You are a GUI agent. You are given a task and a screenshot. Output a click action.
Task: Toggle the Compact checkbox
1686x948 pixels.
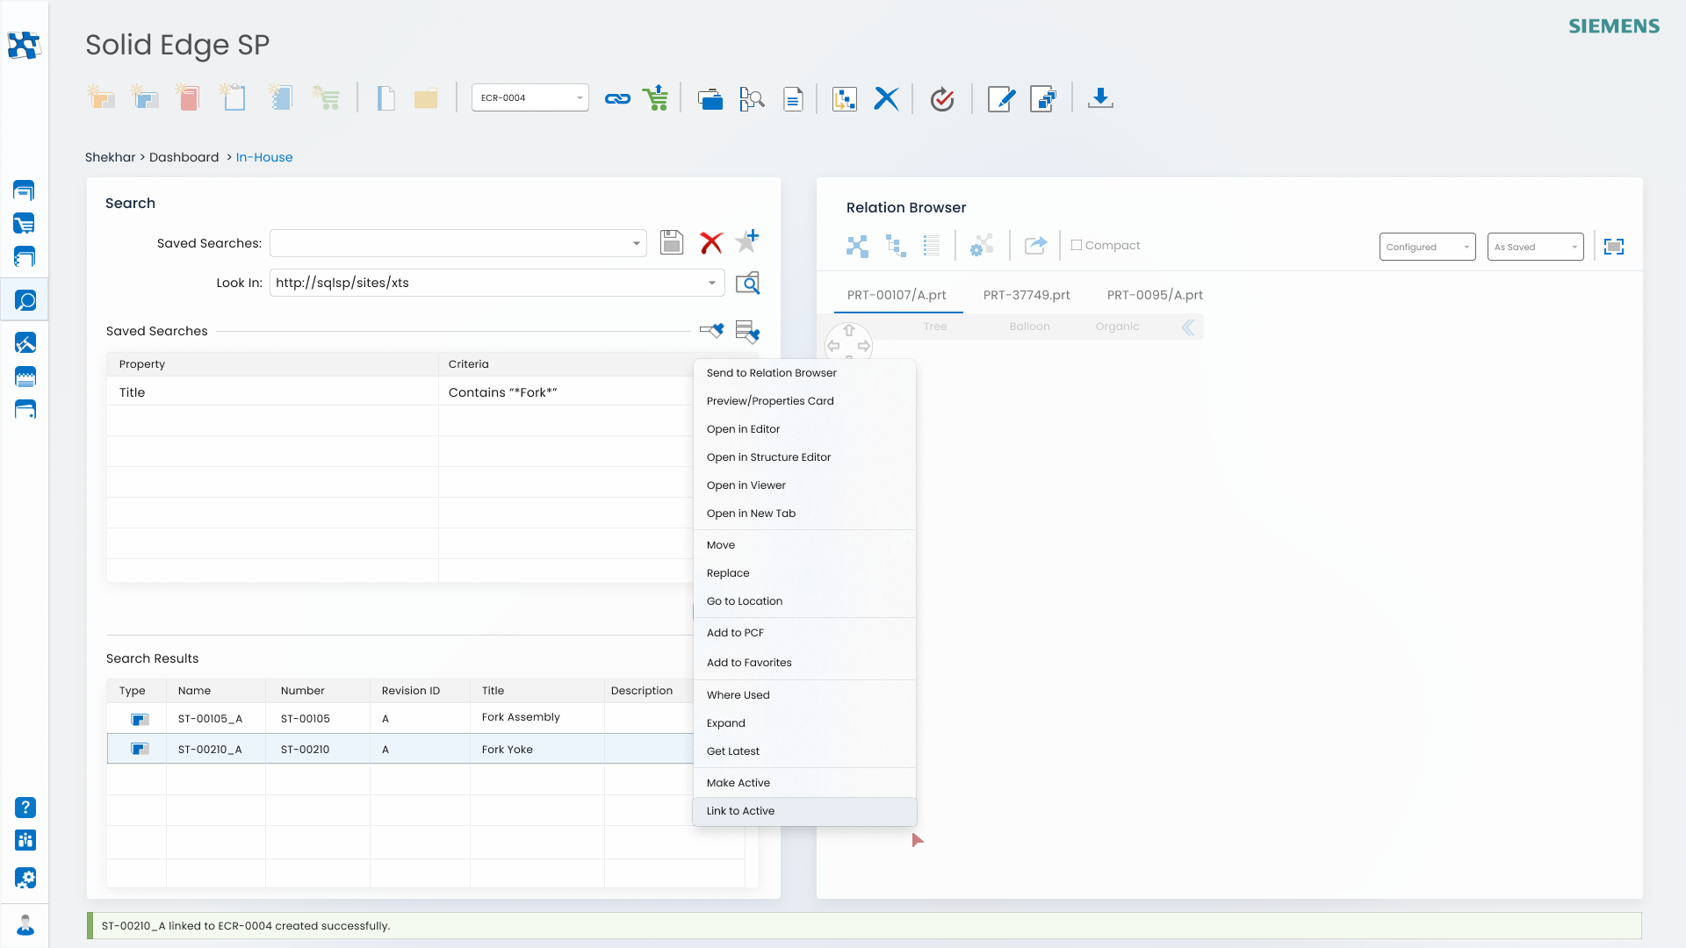point(1077,245)
